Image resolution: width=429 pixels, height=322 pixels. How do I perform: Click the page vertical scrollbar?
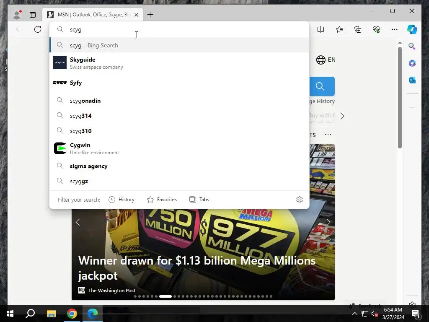pos(400,97)
